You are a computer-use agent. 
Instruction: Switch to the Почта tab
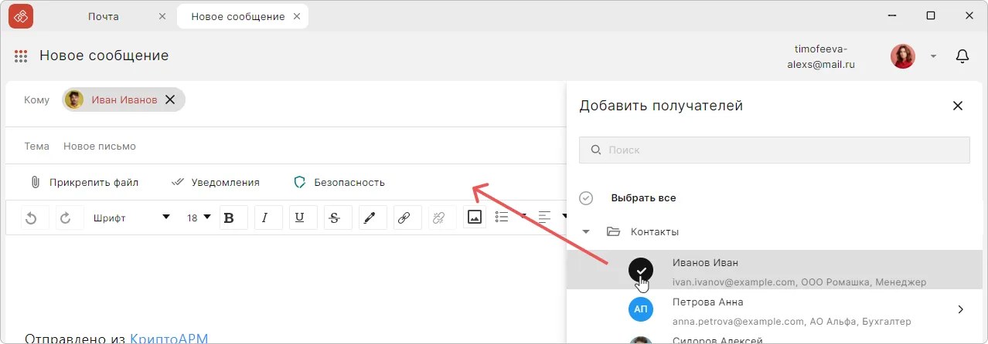104,16
